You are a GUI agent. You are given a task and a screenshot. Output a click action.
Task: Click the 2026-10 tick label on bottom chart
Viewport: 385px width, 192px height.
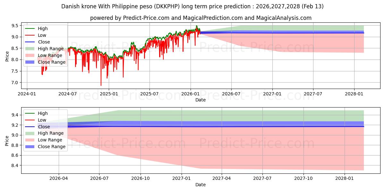tap(141, 179)
